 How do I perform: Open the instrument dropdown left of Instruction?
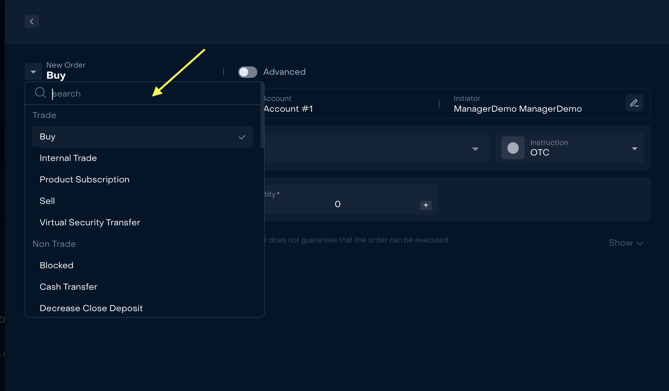475,149
